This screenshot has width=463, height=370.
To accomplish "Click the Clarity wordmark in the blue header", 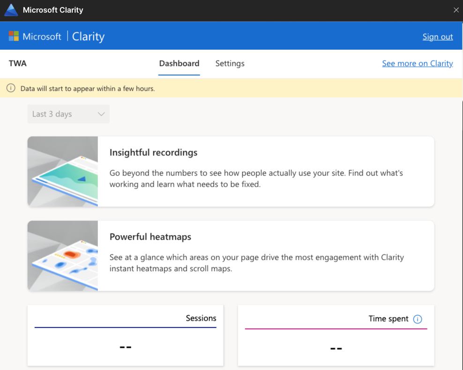I will [x=88, y=37].
